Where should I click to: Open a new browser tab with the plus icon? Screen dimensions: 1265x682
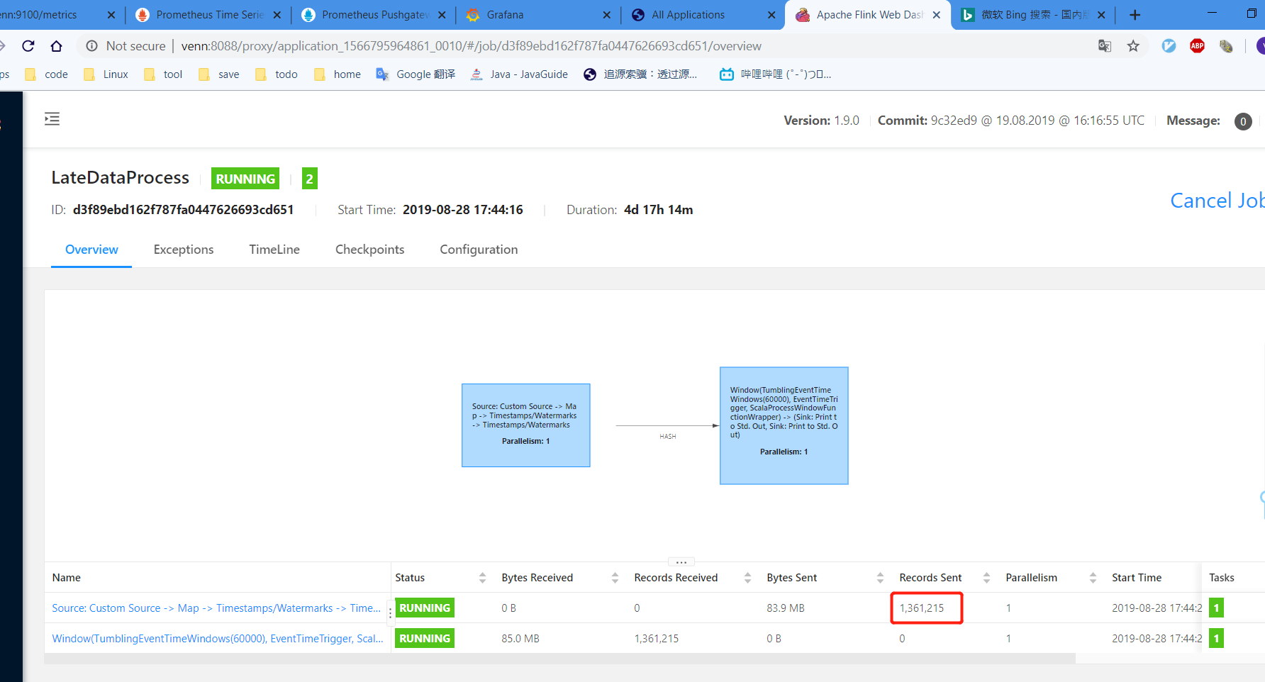click(1135, 15)
